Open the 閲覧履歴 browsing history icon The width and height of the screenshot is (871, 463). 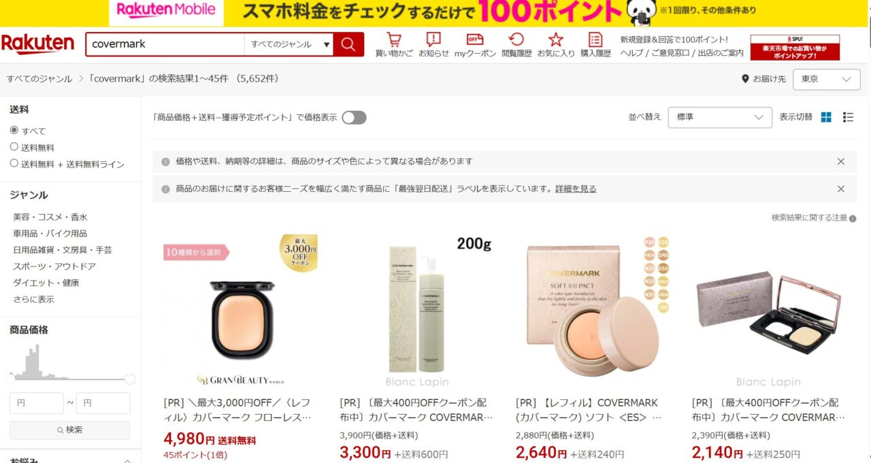coord(516,45)
